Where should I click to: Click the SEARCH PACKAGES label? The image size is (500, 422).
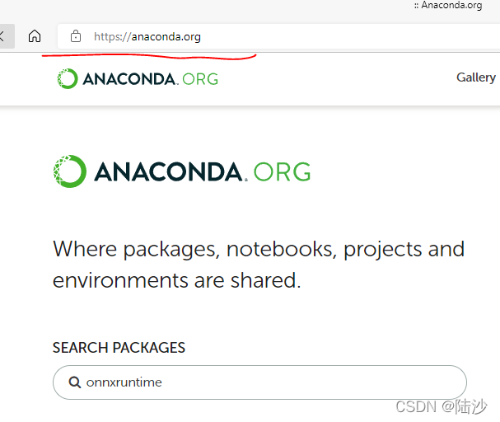pos(119,348)
